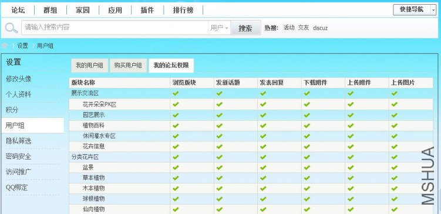Click 球根植物 row name
The width and height of the screenshot is (441, 214).
(x=93, y=199)
